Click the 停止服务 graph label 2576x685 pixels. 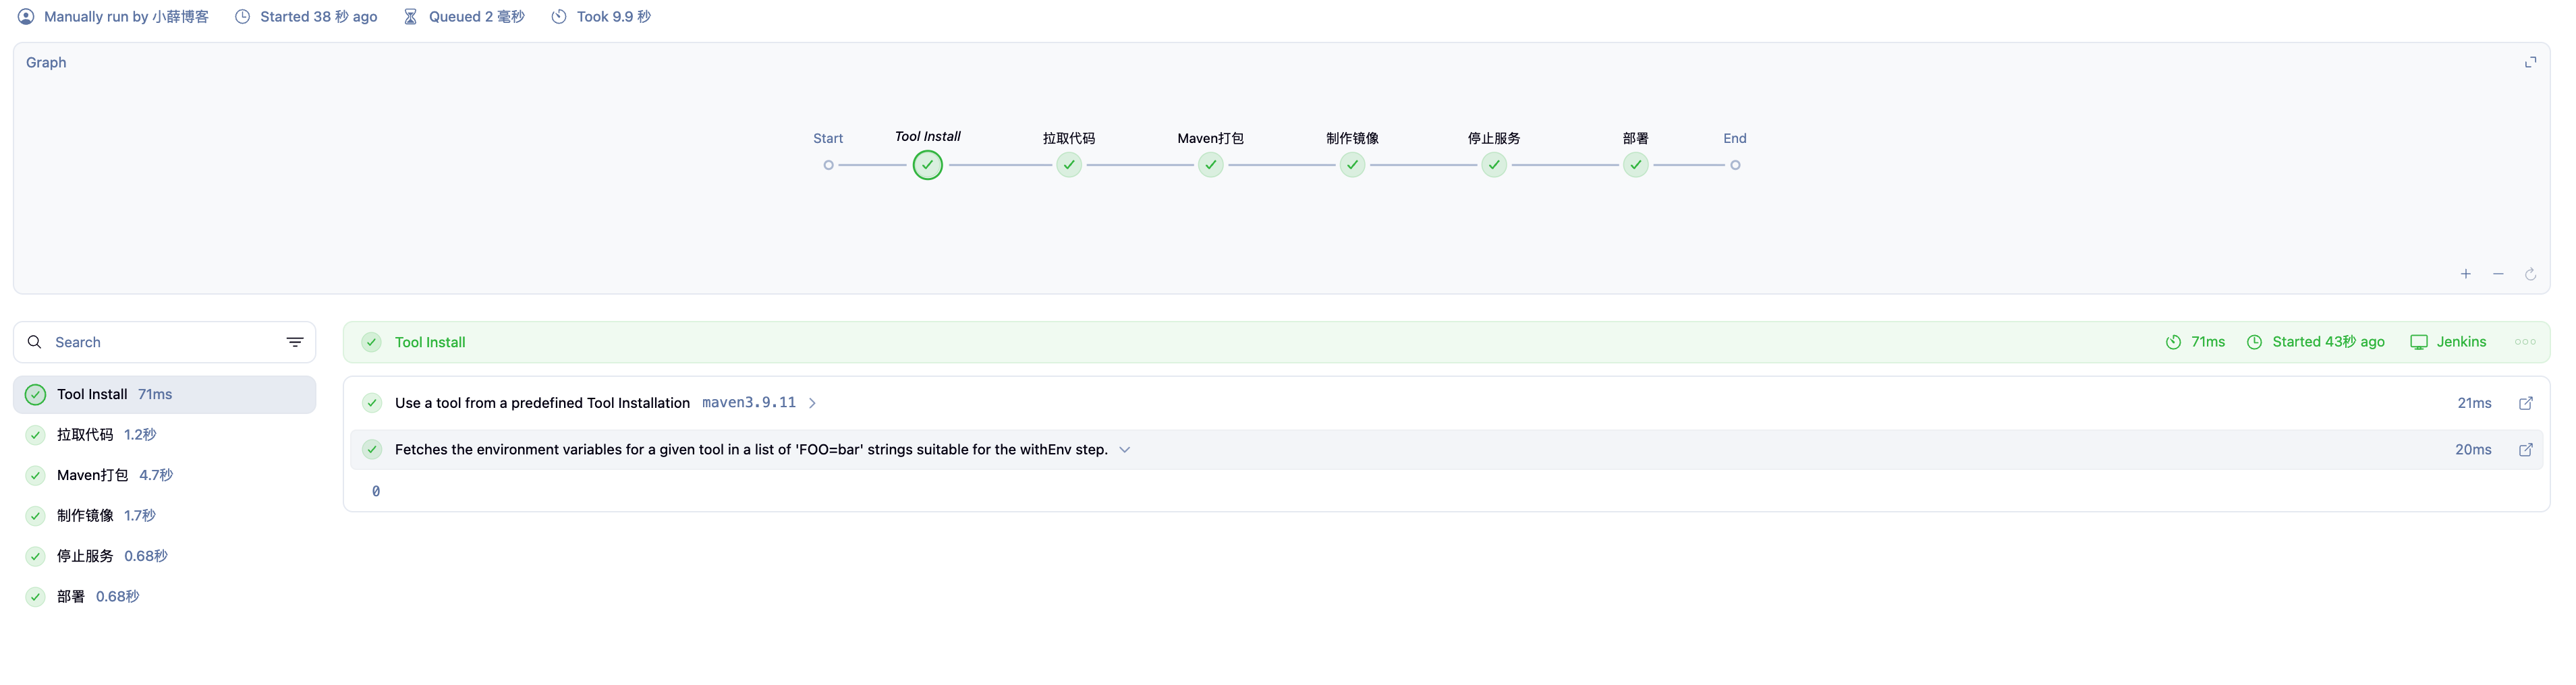pos(1494,138)
